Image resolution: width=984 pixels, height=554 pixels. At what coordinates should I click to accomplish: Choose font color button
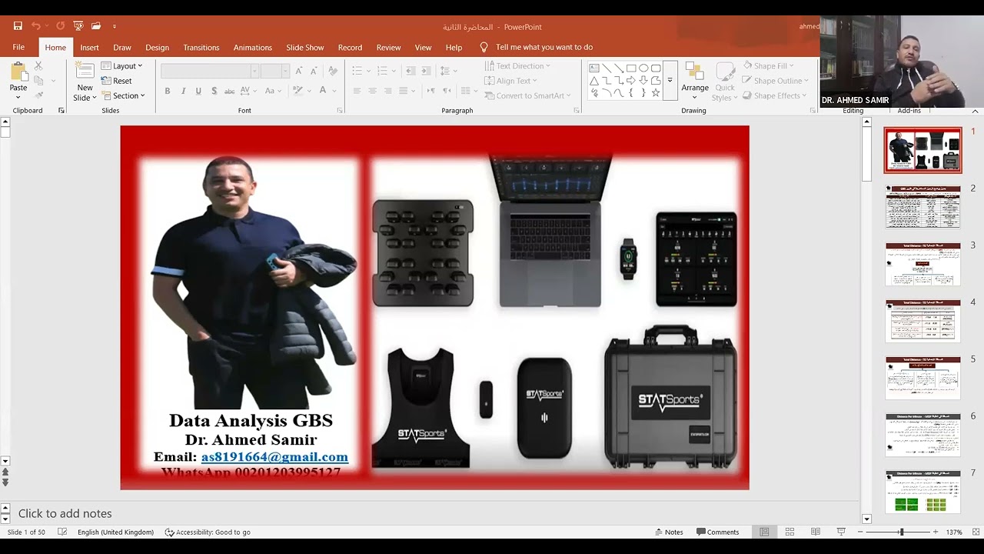pos(324,91)
